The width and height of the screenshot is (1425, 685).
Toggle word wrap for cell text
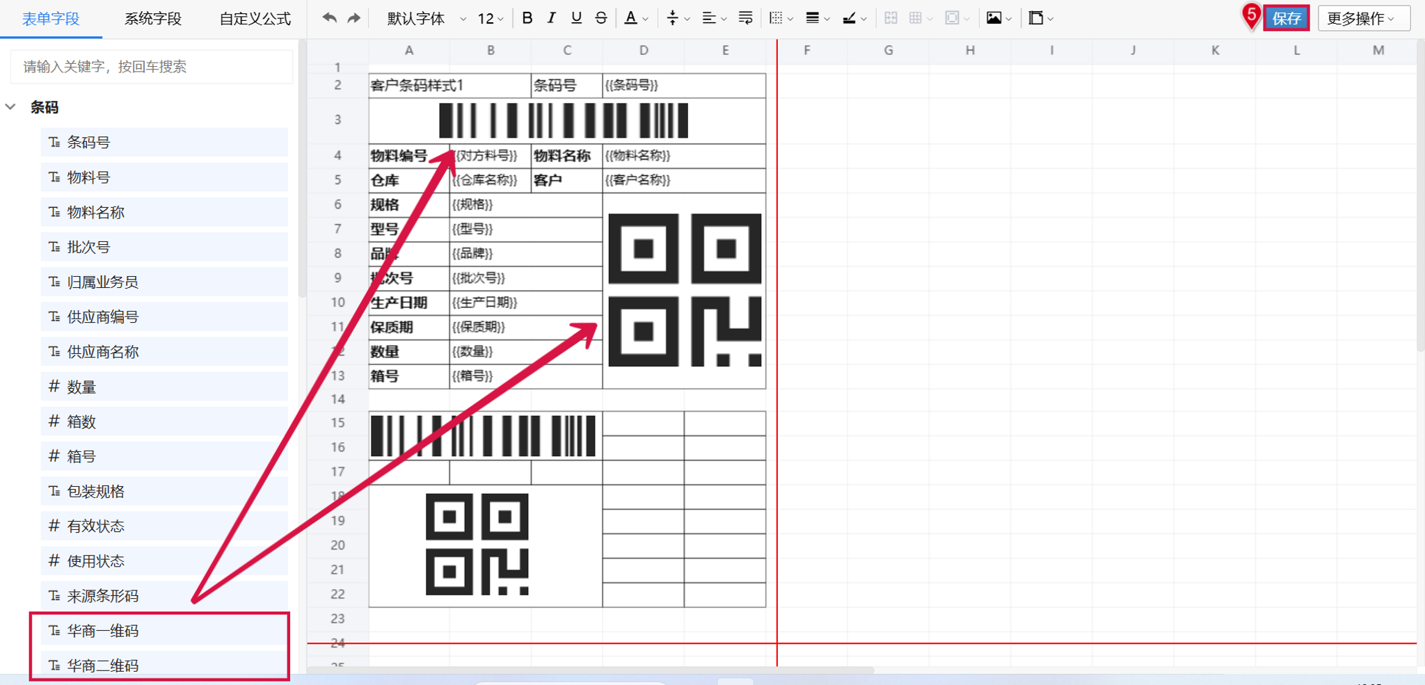coord(745,18)
